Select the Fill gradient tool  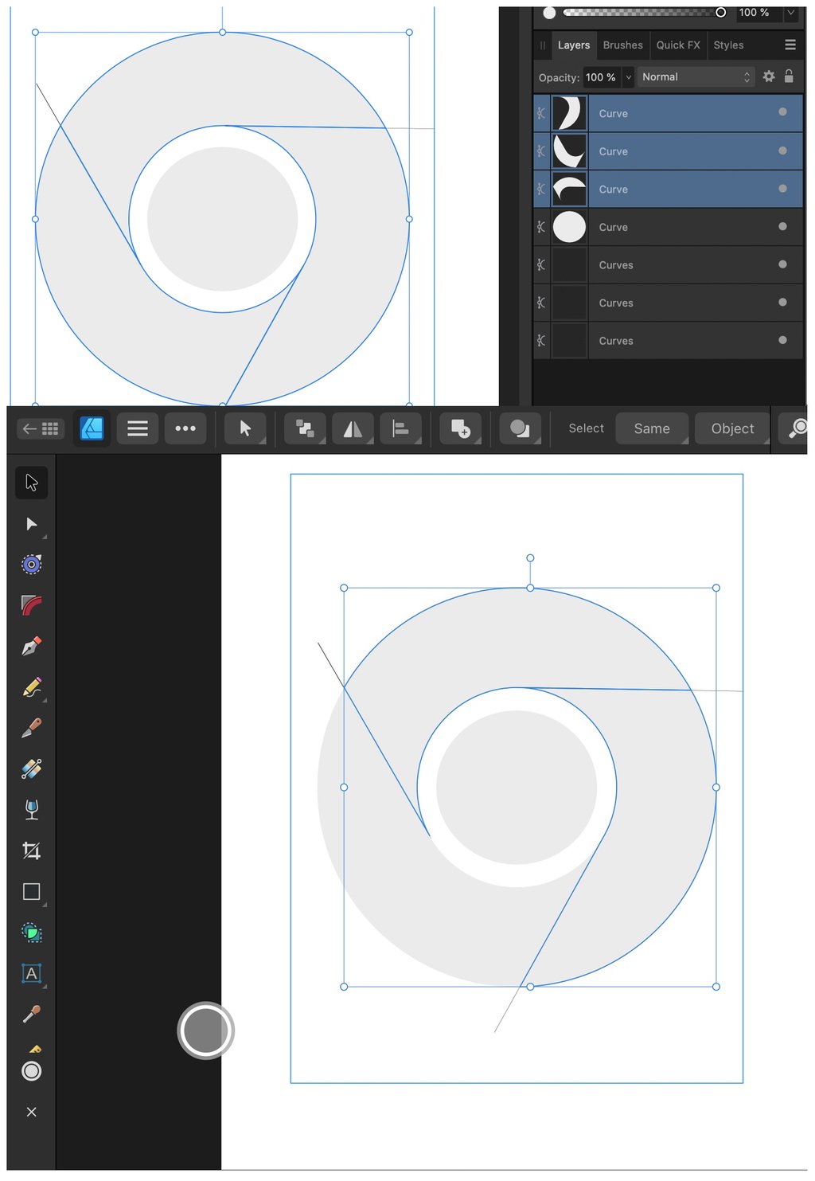[x=32, y=768]
